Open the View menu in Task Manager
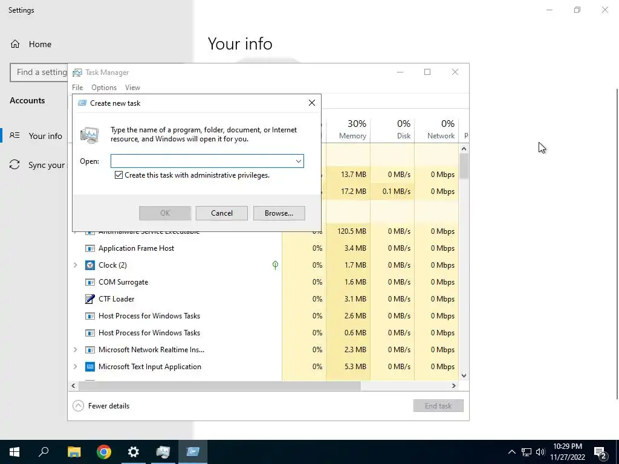 tap(132, 88)
